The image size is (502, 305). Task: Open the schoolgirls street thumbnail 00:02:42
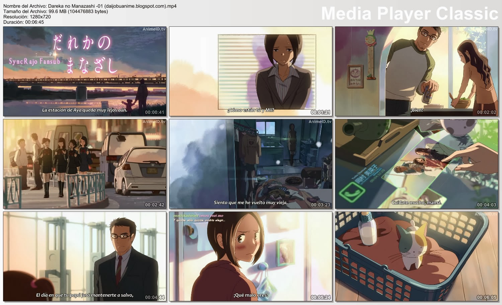click(x=85, y=164)
